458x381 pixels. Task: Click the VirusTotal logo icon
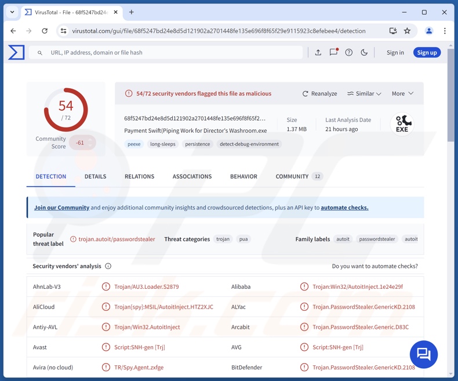pos(16,52)
